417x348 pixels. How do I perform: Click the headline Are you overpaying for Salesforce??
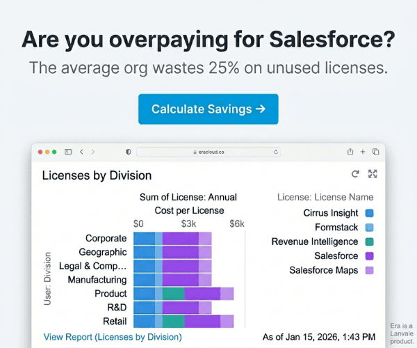tap(208, 40)
